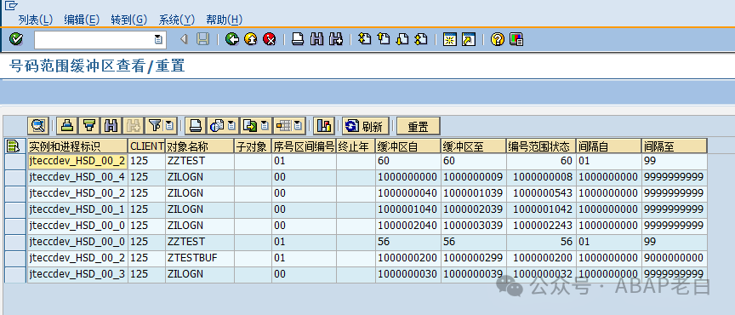Click the 序号区间编号 column header
Image resolution: width=735 pixels, height=315 pixels.
[305, 146]
